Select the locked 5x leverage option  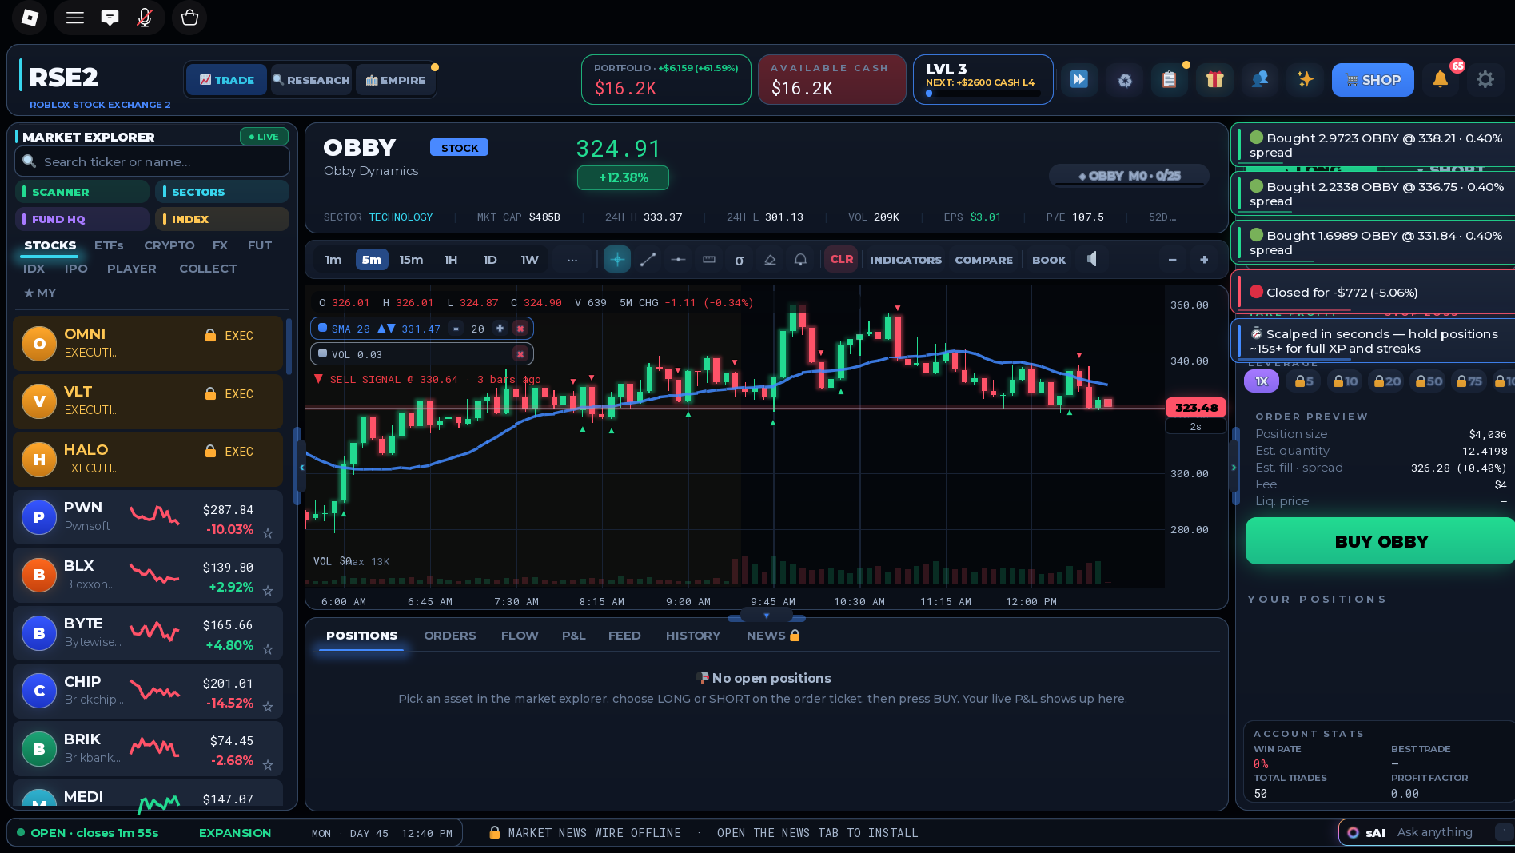click(1304, 381)
